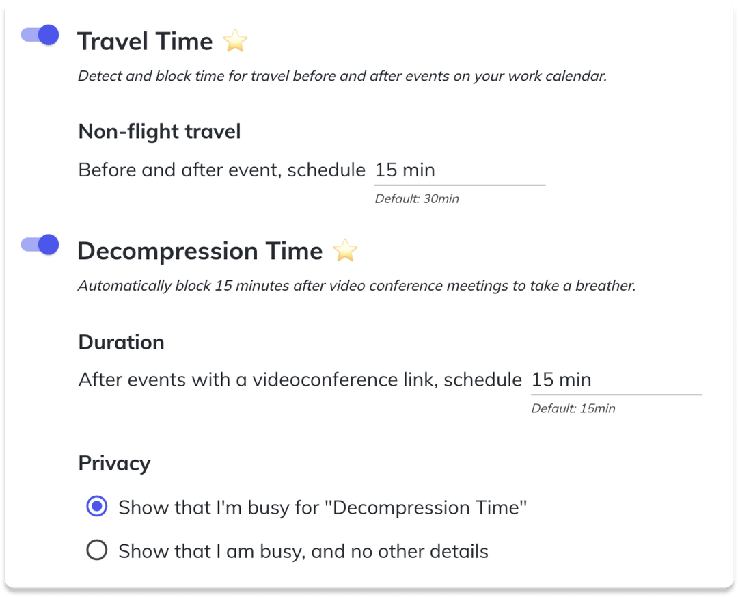Click the Decompression Time heading

200,250
